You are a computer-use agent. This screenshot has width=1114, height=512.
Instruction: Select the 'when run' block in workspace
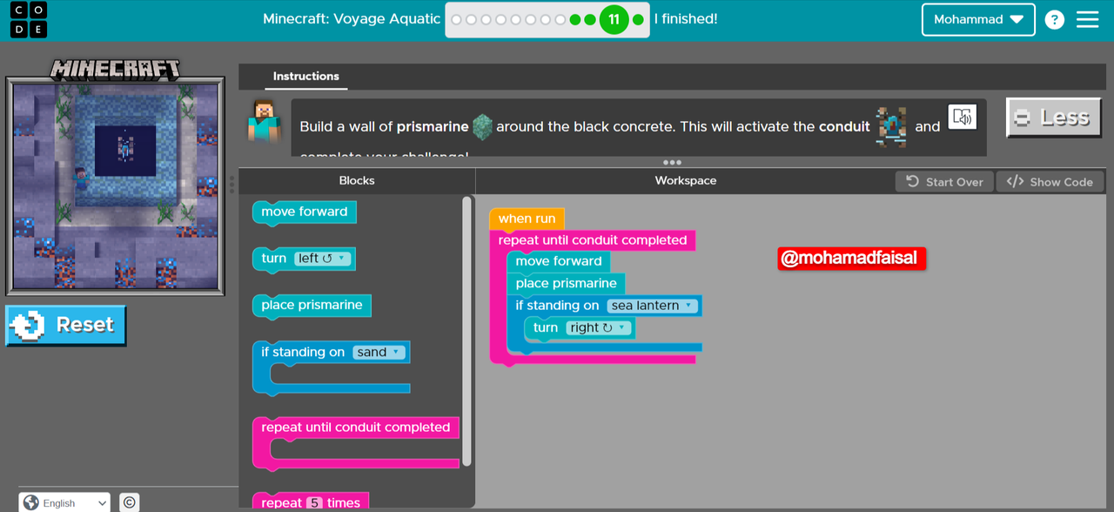527,219
